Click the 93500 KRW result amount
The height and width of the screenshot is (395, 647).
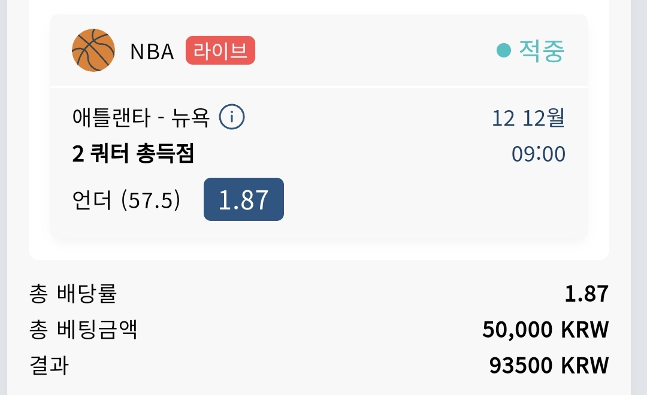pos(549,366)
